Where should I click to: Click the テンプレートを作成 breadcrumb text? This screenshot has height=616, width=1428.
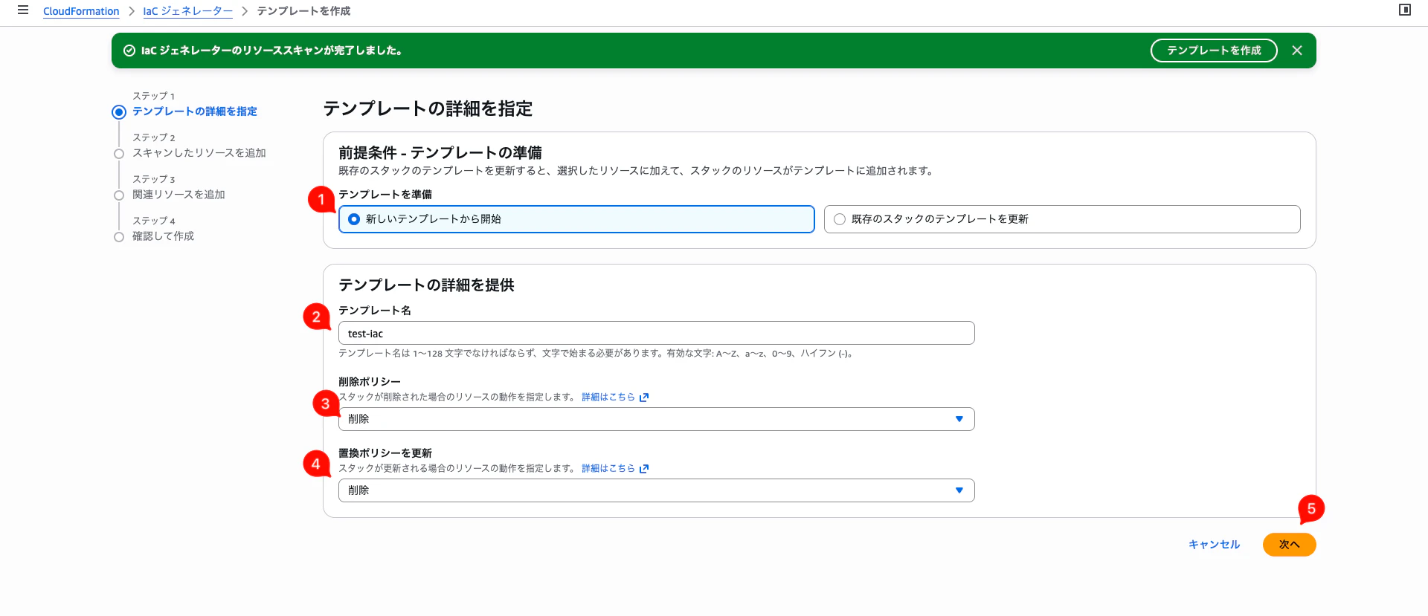coord(303,11)
